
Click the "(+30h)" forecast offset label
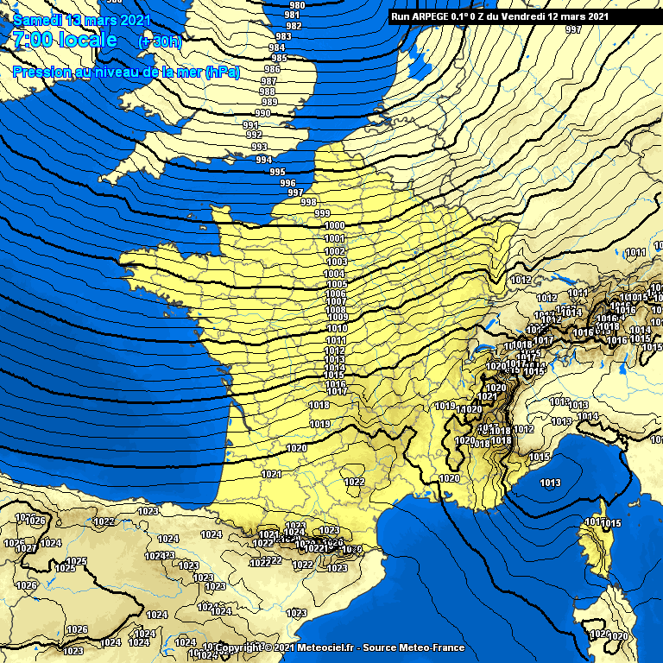pyautogui.click(x=160, y=42)
